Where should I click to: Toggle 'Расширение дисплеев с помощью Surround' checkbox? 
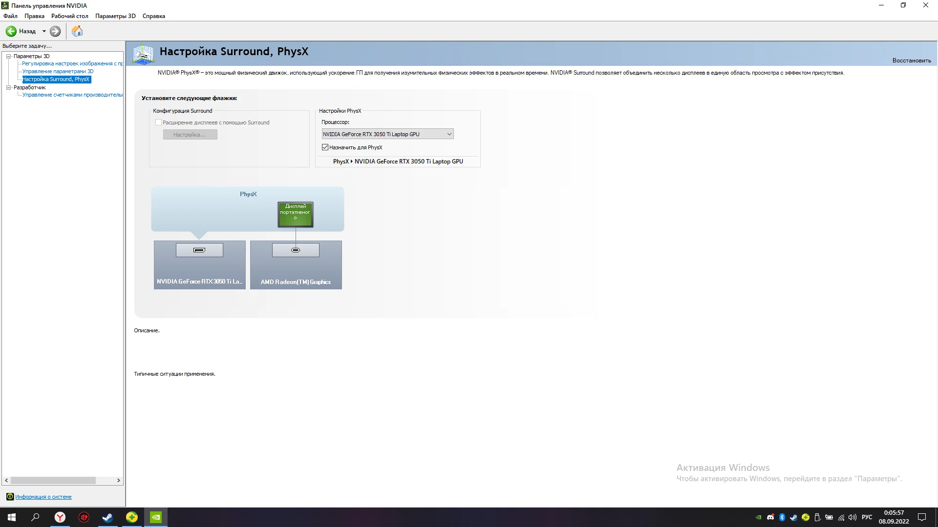(x=158, y=122)
